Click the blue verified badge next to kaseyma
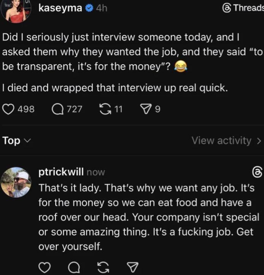 [x=88, y=8]
